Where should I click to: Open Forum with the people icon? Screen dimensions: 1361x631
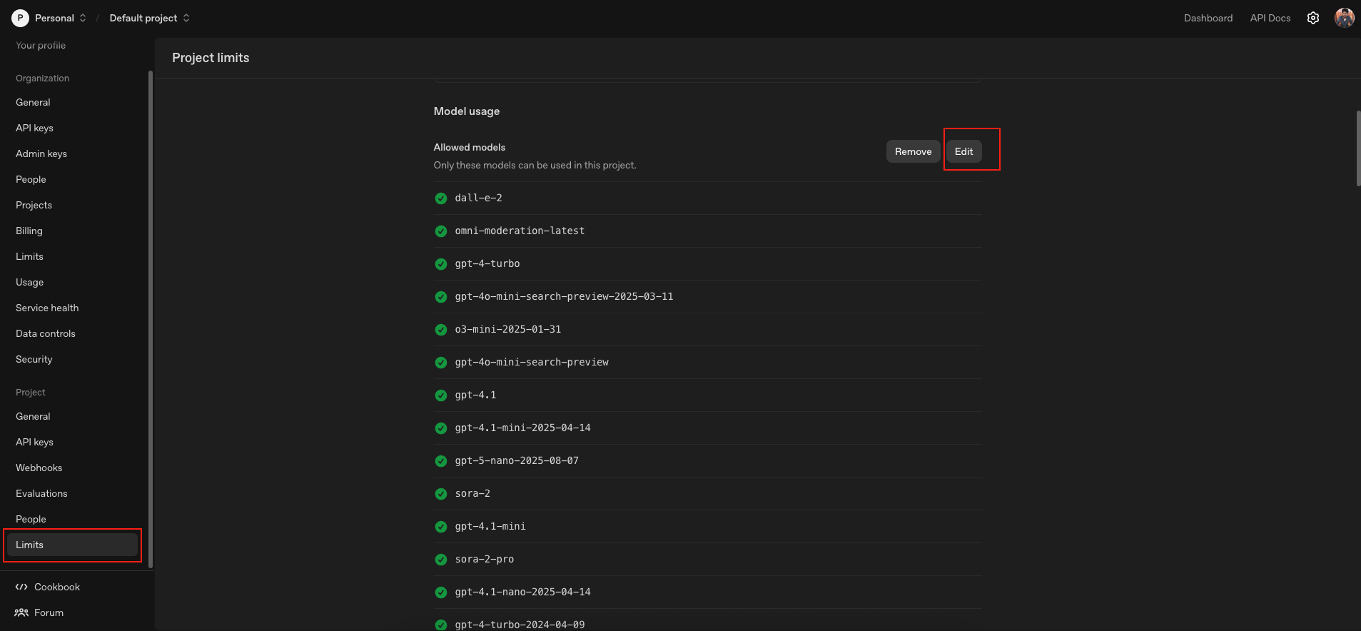[21, 612]
